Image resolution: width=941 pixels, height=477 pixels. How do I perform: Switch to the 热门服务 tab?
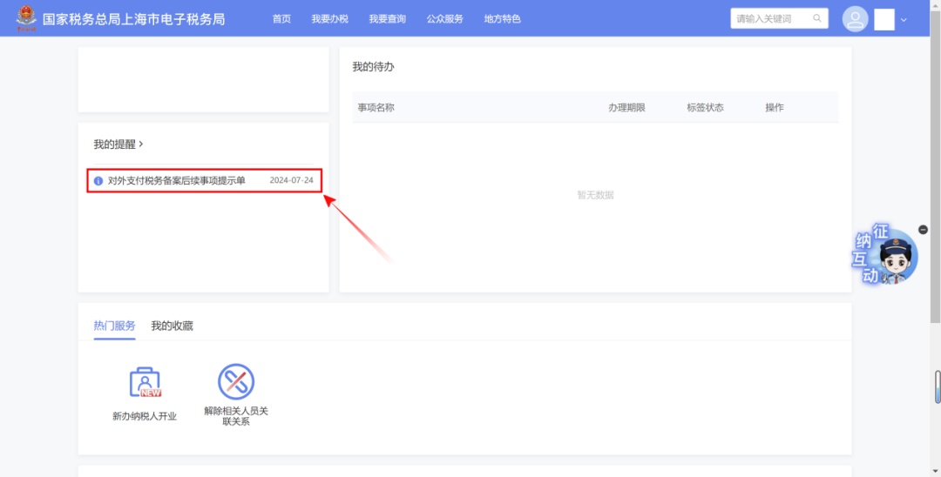[114, 326]
